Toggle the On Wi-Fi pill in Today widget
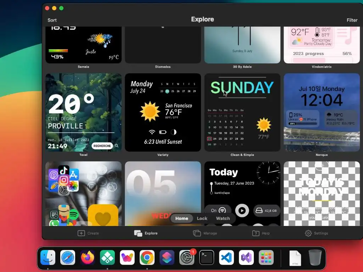The width and height of the screenshot is (363, 272). pos(218,210)
